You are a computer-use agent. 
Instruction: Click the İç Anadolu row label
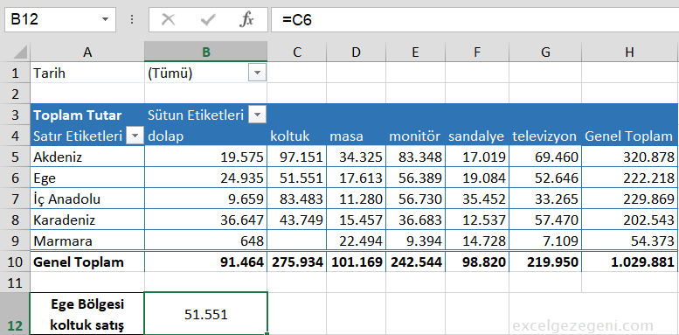(x=87, y=199)
